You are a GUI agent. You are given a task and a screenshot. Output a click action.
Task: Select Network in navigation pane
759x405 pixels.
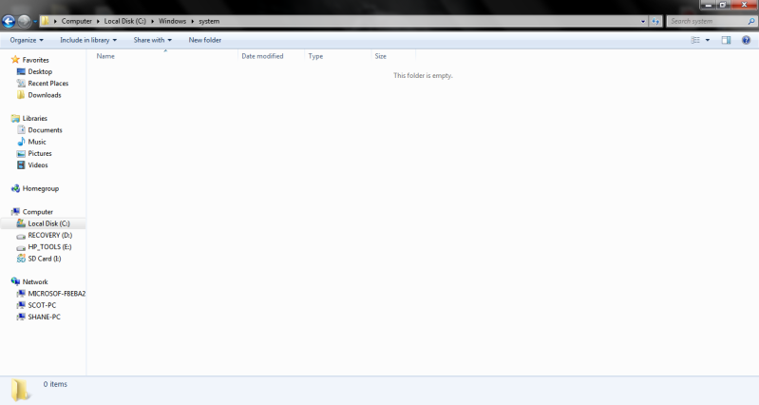pos(35,282)
